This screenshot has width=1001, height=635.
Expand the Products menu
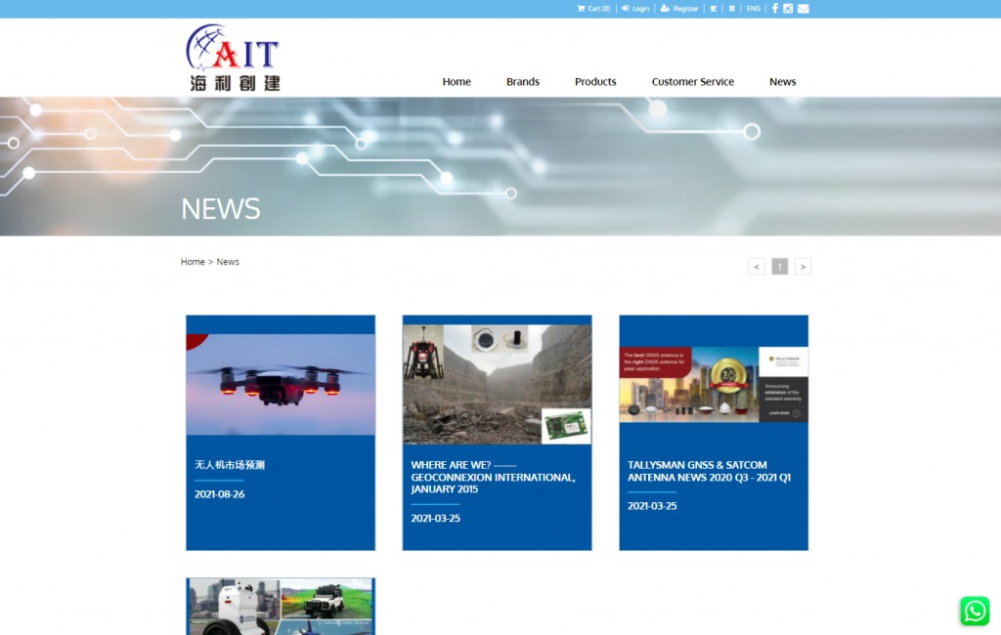click(x=595, y=82)
